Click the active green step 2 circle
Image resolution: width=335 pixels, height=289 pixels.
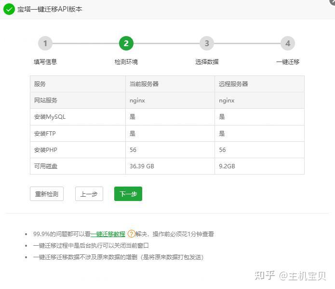(126, 44)
